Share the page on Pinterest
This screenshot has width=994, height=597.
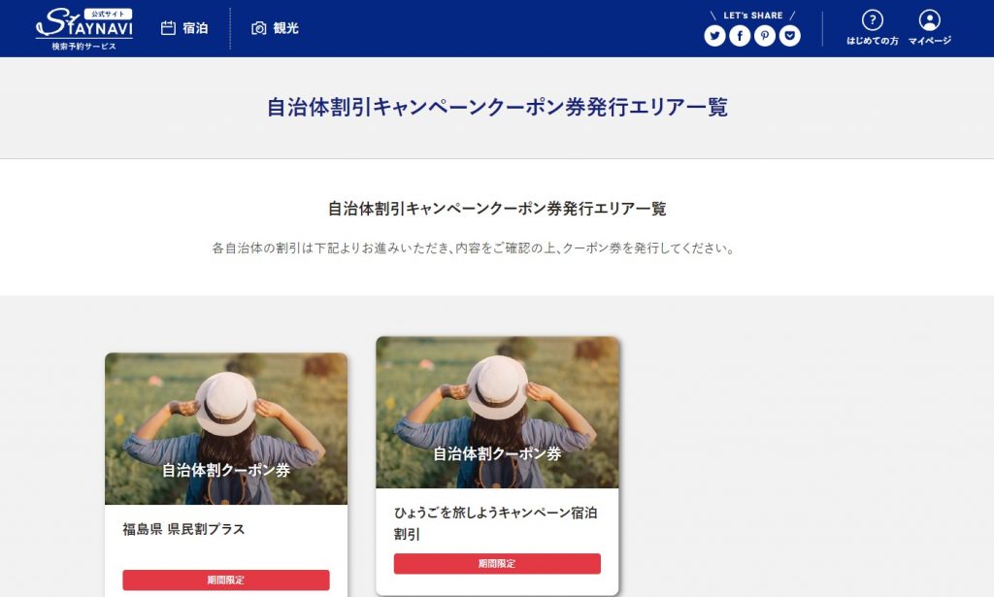click(765, 36)
